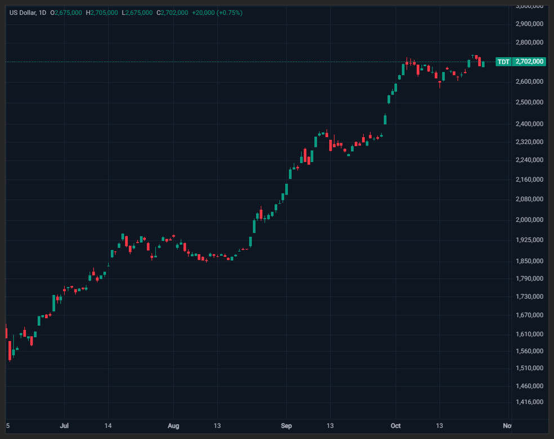
Task: Select the 1,460,000 price level label
Action: 529,386
